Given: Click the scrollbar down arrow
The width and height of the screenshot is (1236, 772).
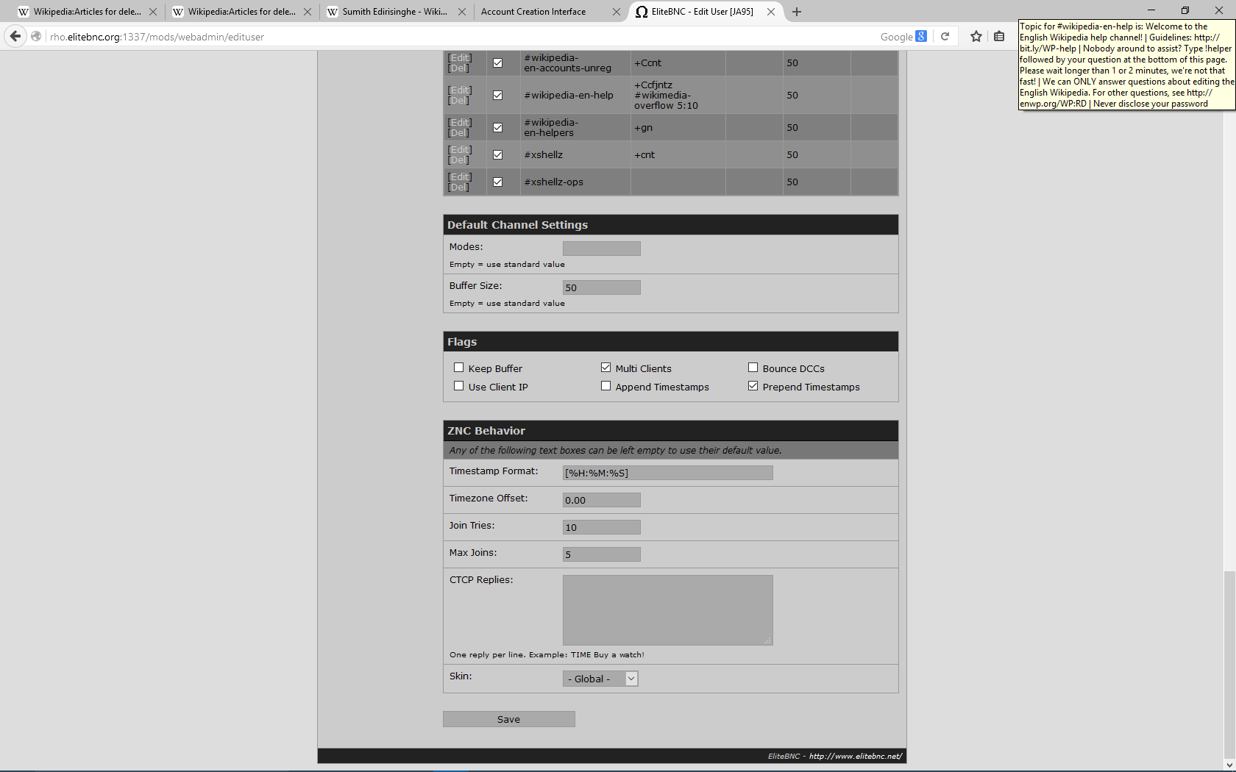Looking at the screenshot, I should click(1229, 765).
